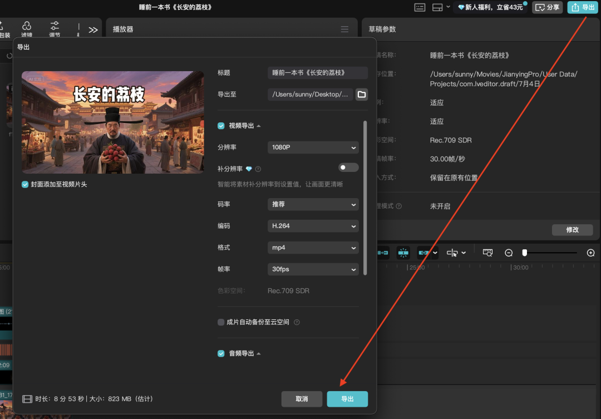Toggle the 补分辨率 switch

pos(348,167)
